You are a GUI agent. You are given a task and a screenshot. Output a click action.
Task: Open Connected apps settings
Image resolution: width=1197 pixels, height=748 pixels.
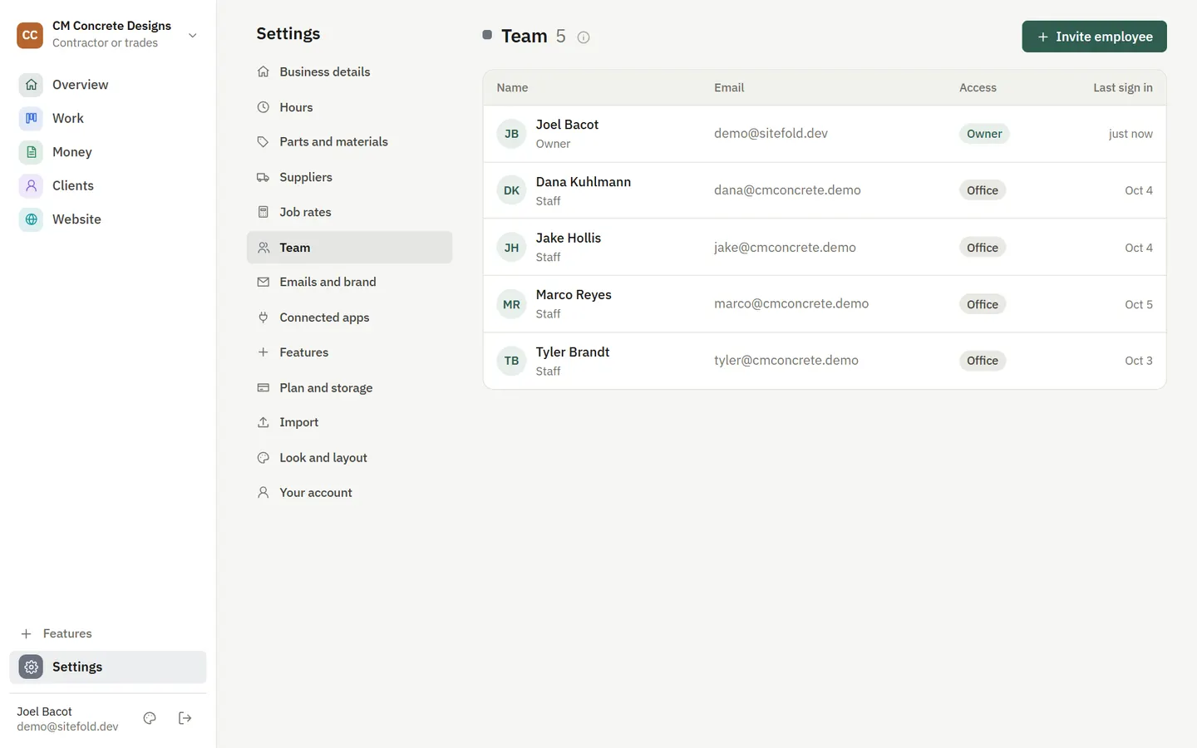(349, 317)
